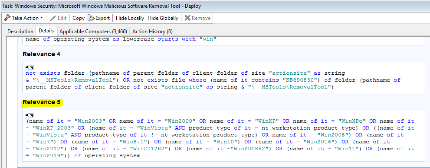The image size is (430, 168).
Task: Click the Edit pencil button
Action: 59,18
